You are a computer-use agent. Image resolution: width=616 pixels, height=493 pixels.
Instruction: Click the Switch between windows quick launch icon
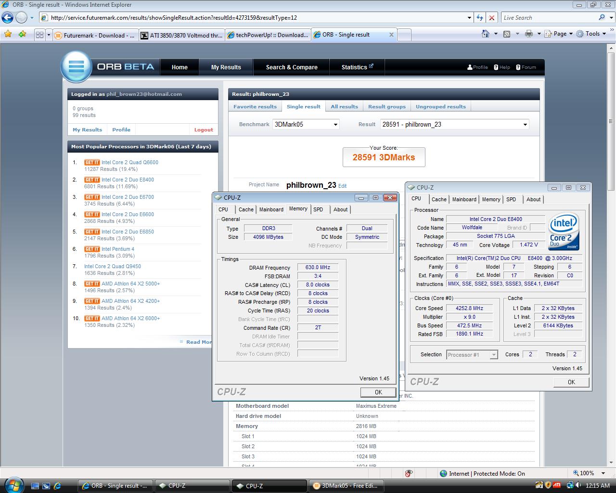click(x=46, y=486)
